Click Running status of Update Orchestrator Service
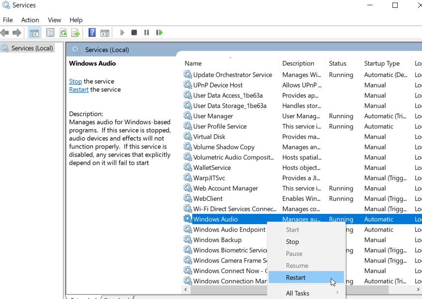Image resolution: width=422 pixels, height=299 pixels. coord(341,75)
